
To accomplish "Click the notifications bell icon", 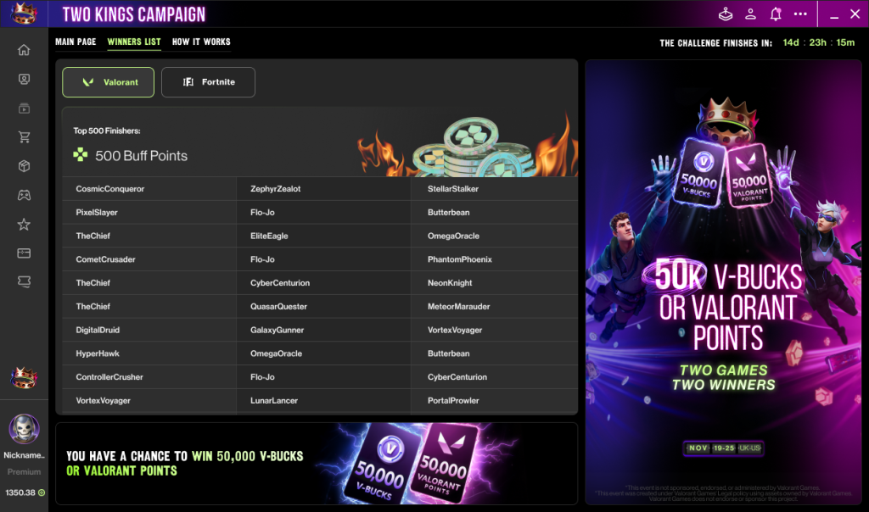I will click(x=775, y=14).
